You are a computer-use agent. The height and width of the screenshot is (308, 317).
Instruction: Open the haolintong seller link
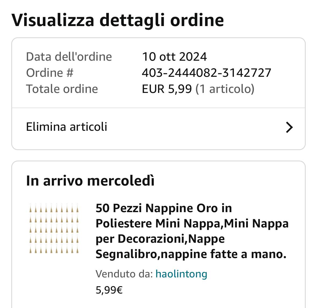(181, 274)
